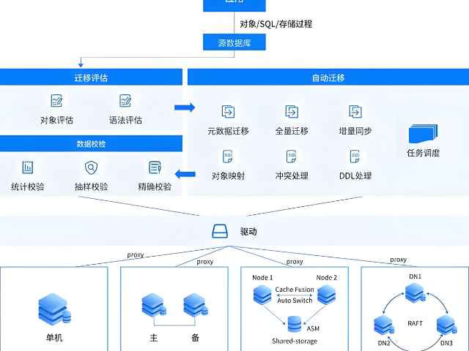This screenshot has width=469, height=351.
Task: Select the 迁移评估 header bar
Action: [x=91, y=78]
